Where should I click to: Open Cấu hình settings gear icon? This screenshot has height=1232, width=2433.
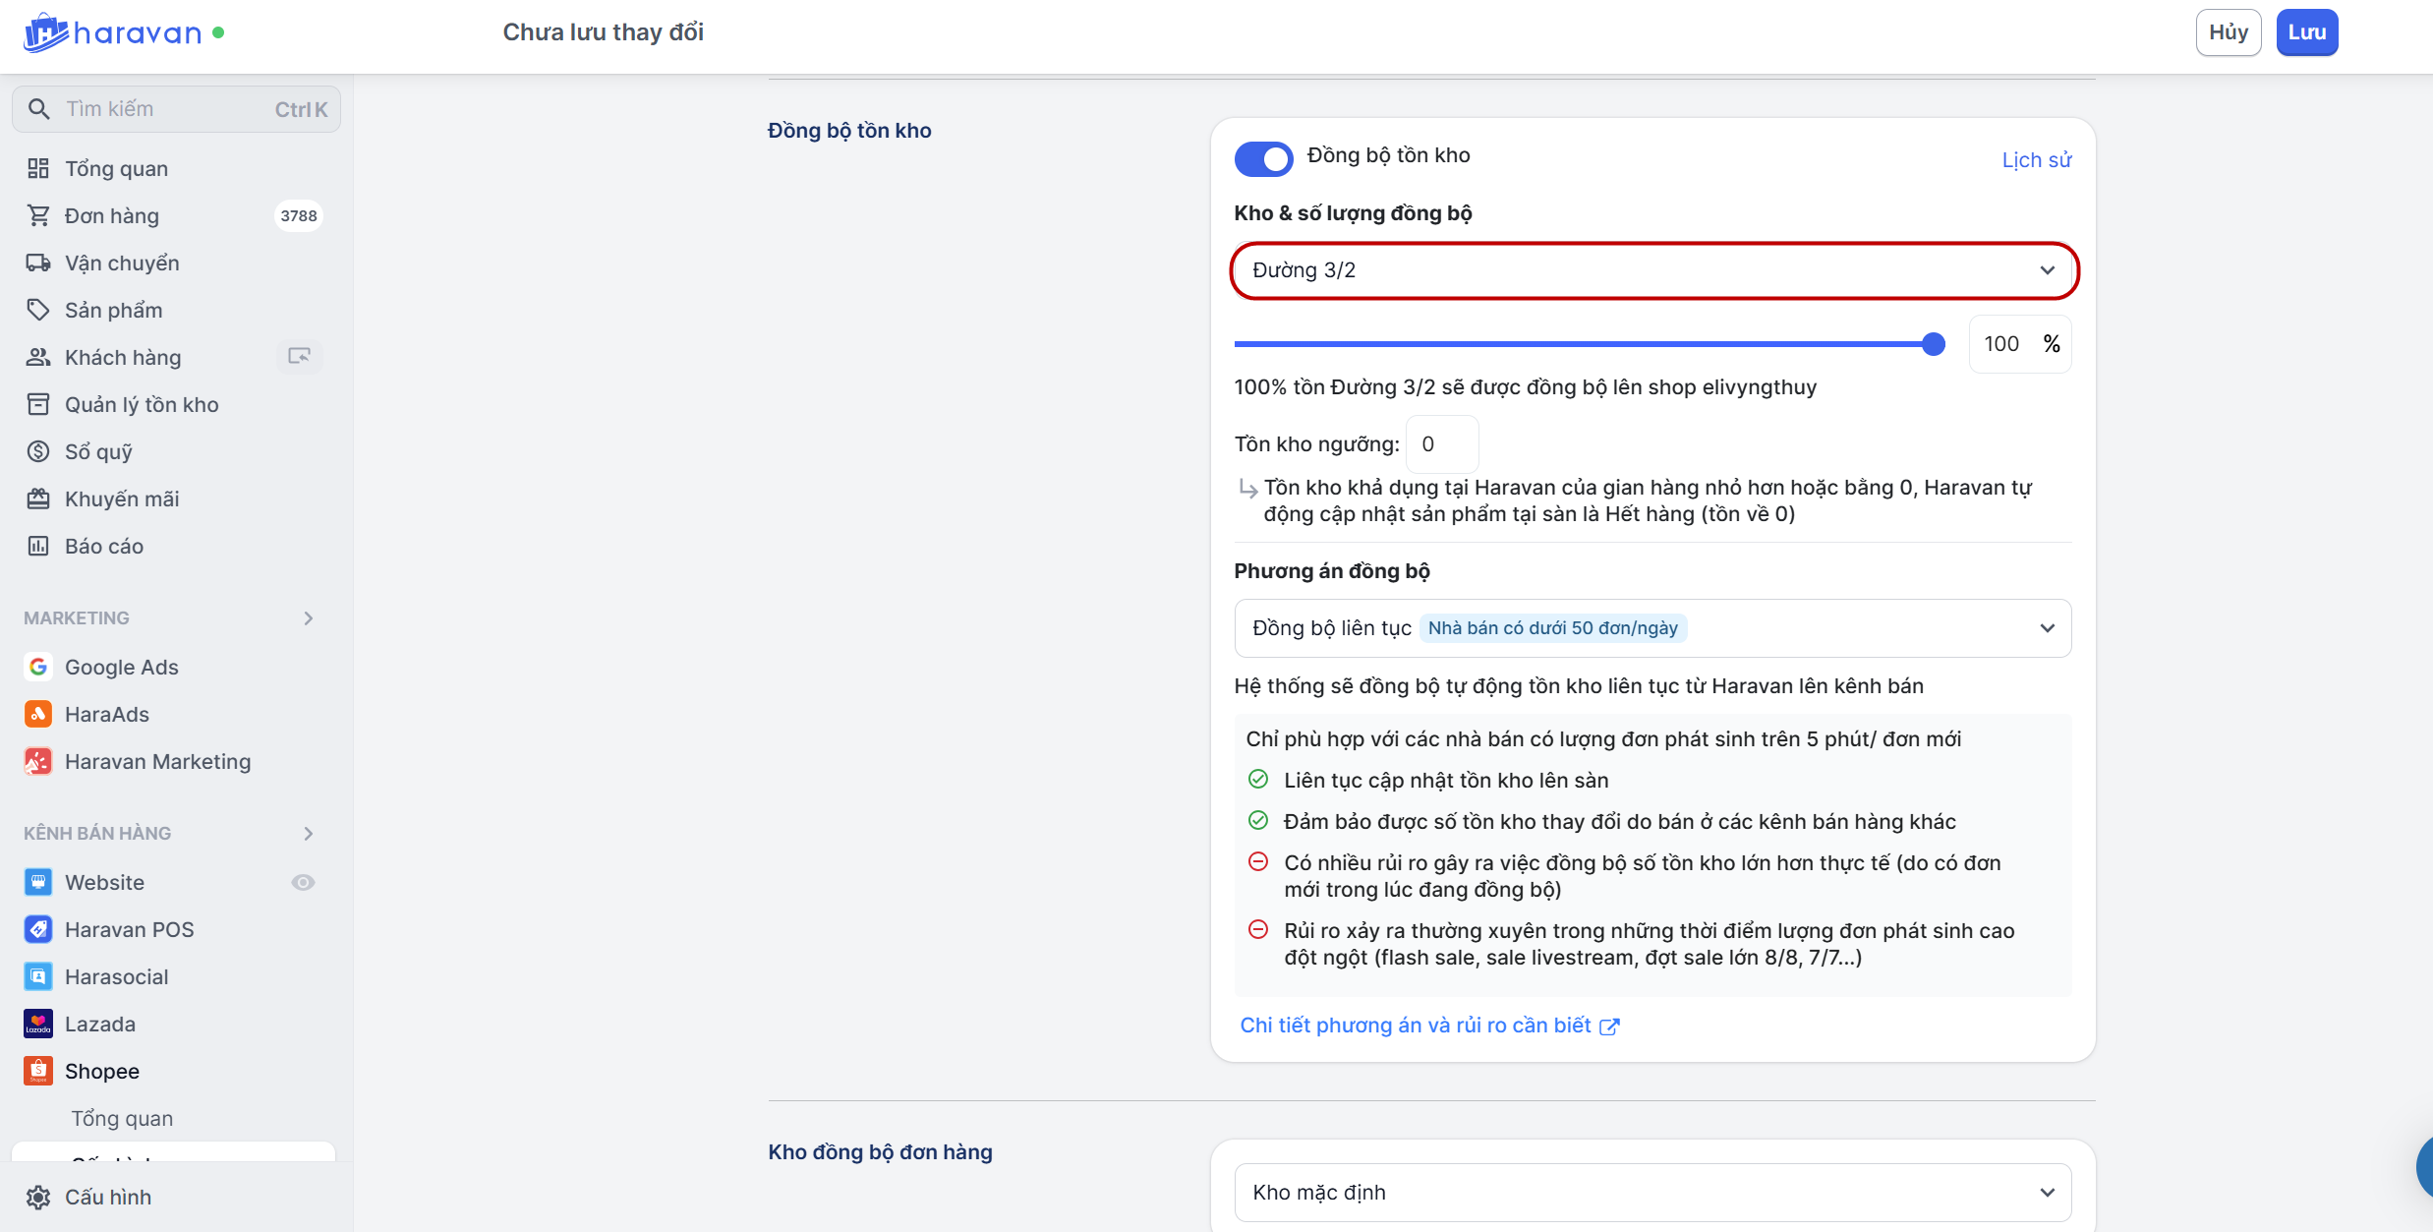(x=38, y=1197)
